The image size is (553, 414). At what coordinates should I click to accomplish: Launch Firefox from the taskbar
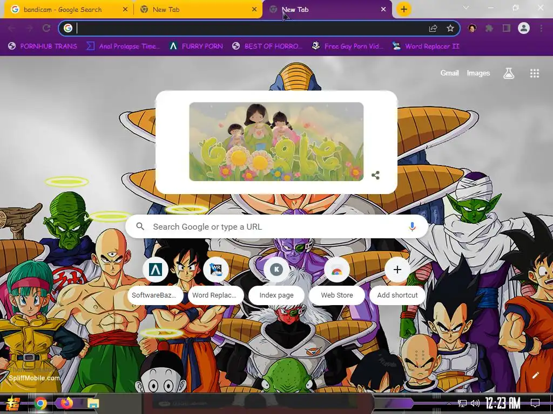click(66, 403)
